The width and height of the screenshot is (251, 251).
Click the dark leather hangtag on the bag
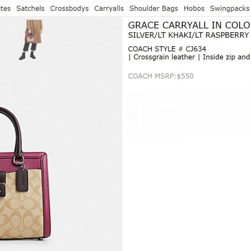tap(22, 180)
